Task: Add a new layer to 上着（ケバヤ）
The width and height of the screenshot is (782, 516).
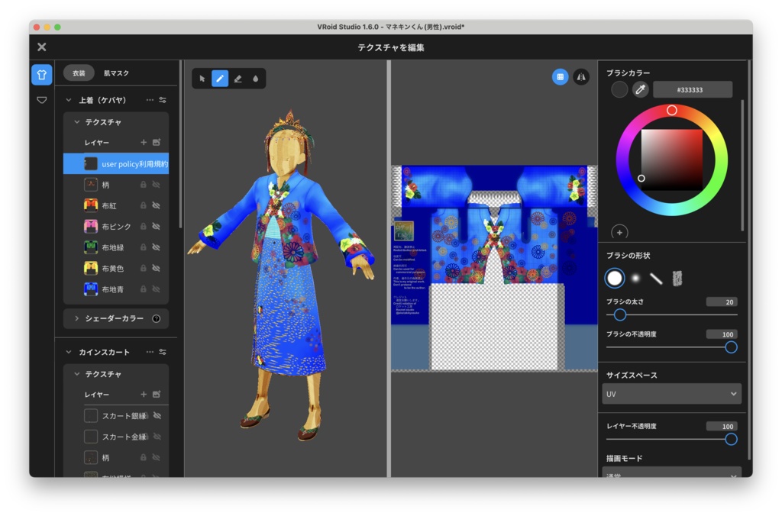Action: [x=144, y=142]
